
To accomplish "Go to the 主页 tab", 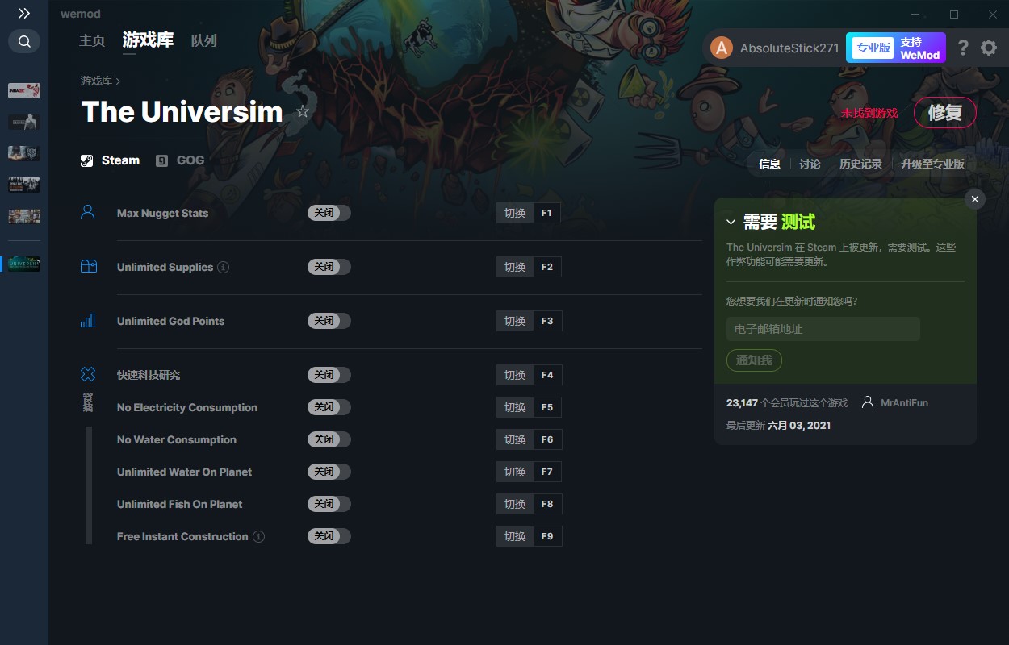I will coord(92,40).
